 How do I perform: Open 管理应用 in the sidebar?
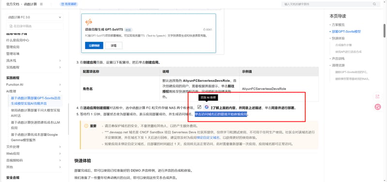coord(13,47)
